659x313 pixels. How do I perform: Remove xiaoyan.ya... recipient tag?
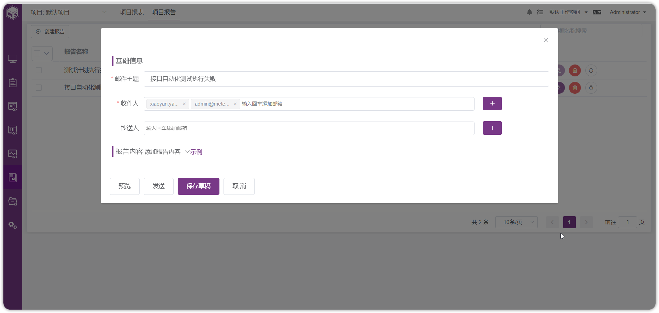click(184, 104)
